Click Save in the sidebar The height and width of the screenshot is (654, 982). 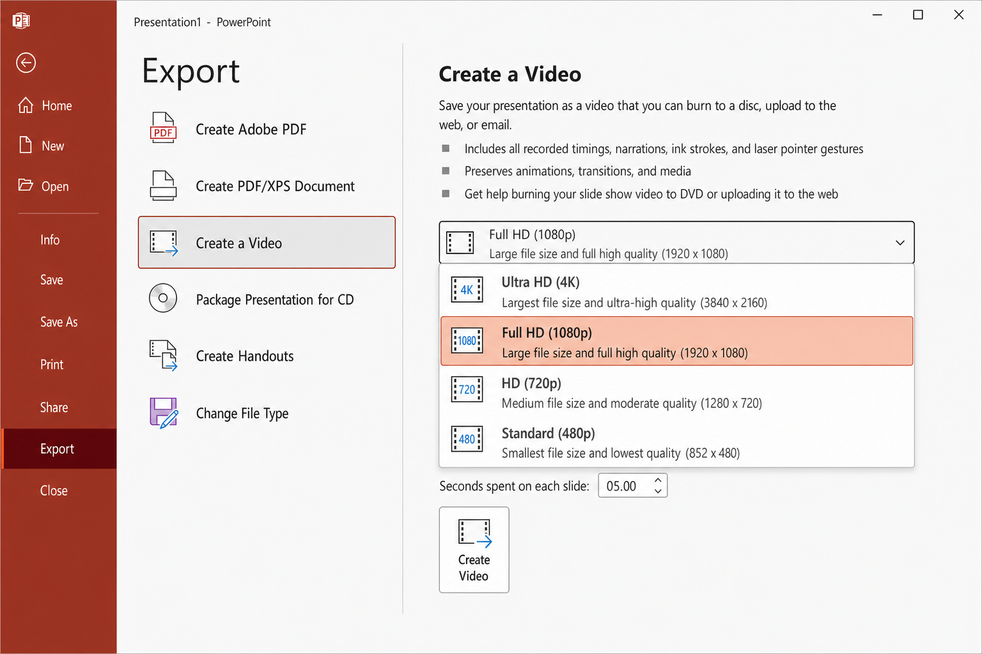[x=58, y=280]
